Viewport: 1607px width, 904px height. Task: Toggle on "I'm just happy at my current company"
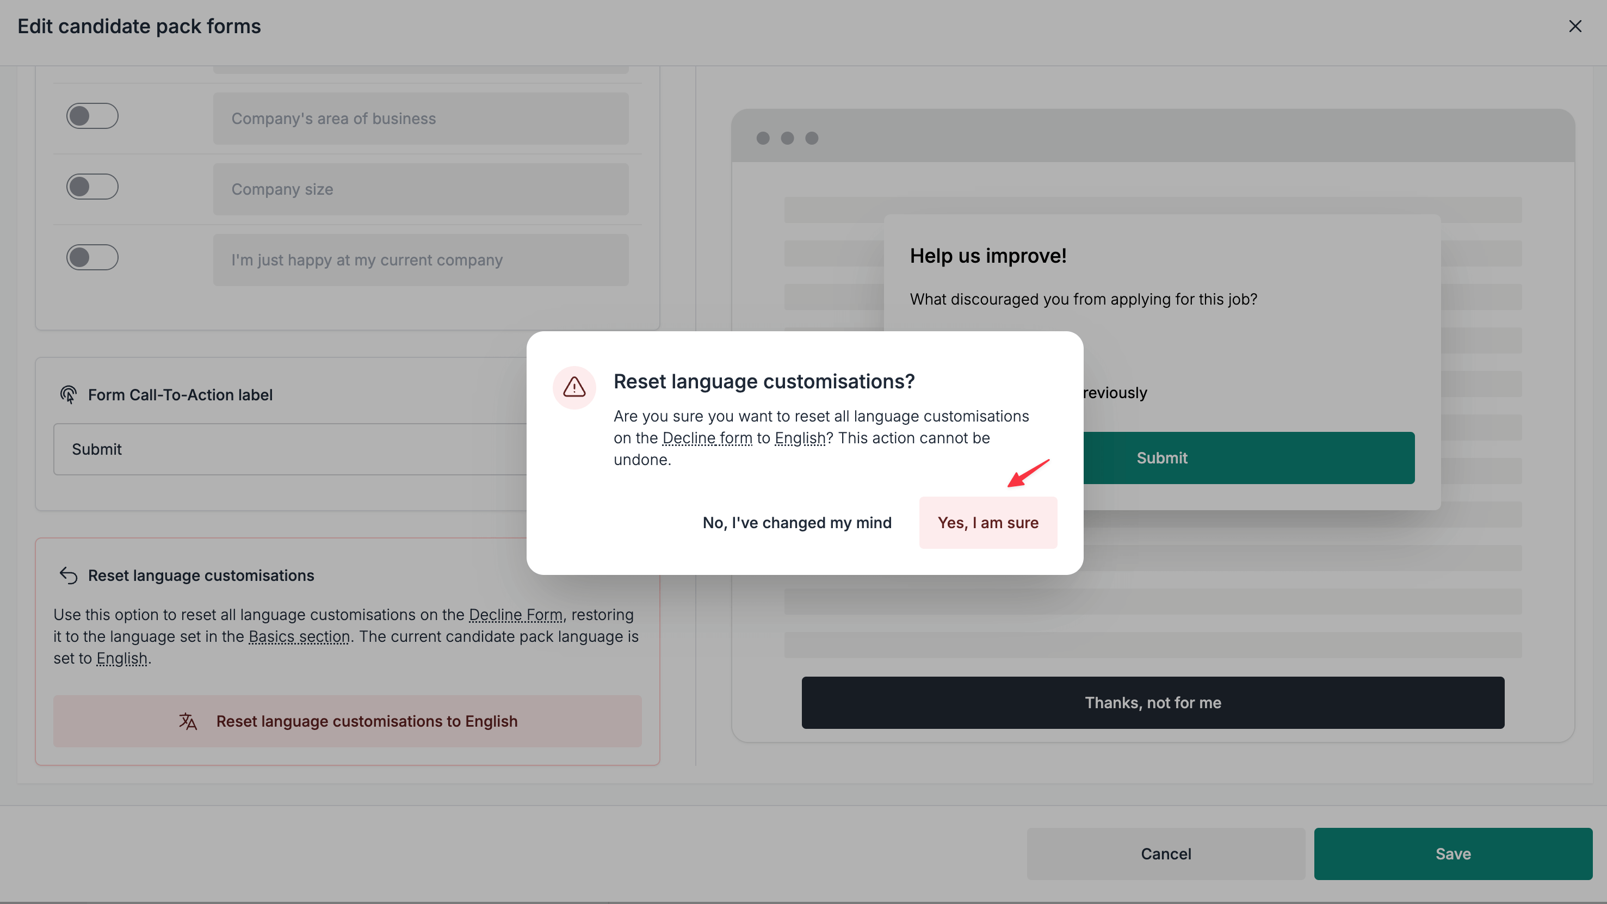[x=92, y=256]
